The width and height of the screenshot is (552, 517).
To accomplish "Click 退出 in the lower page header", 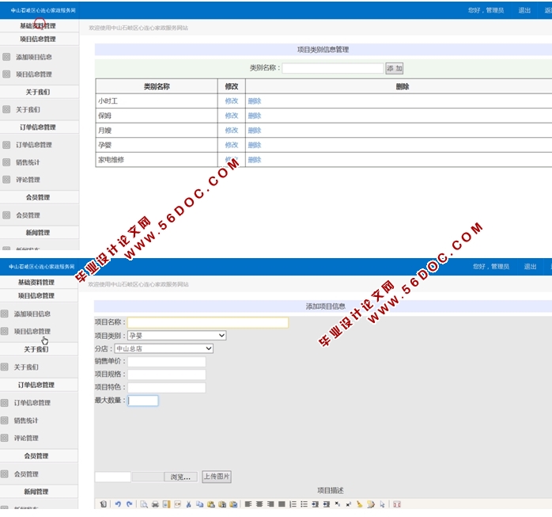I will pyautogui.click(x=530, y=267).
